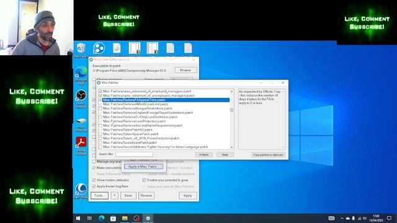Open File Explorer from the taskbar
397x223 pixels.
click(125, 218)
